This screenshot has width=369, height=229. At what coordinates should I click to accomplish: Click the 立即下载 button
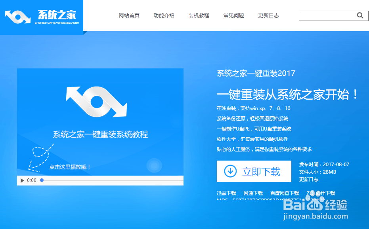click(x=254, y=171)
